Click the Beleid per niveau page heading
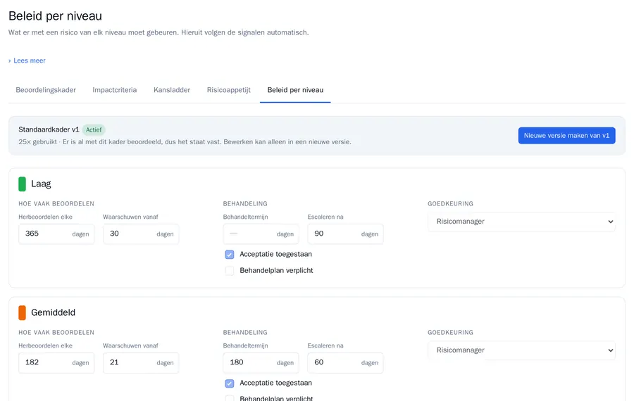 55,16
